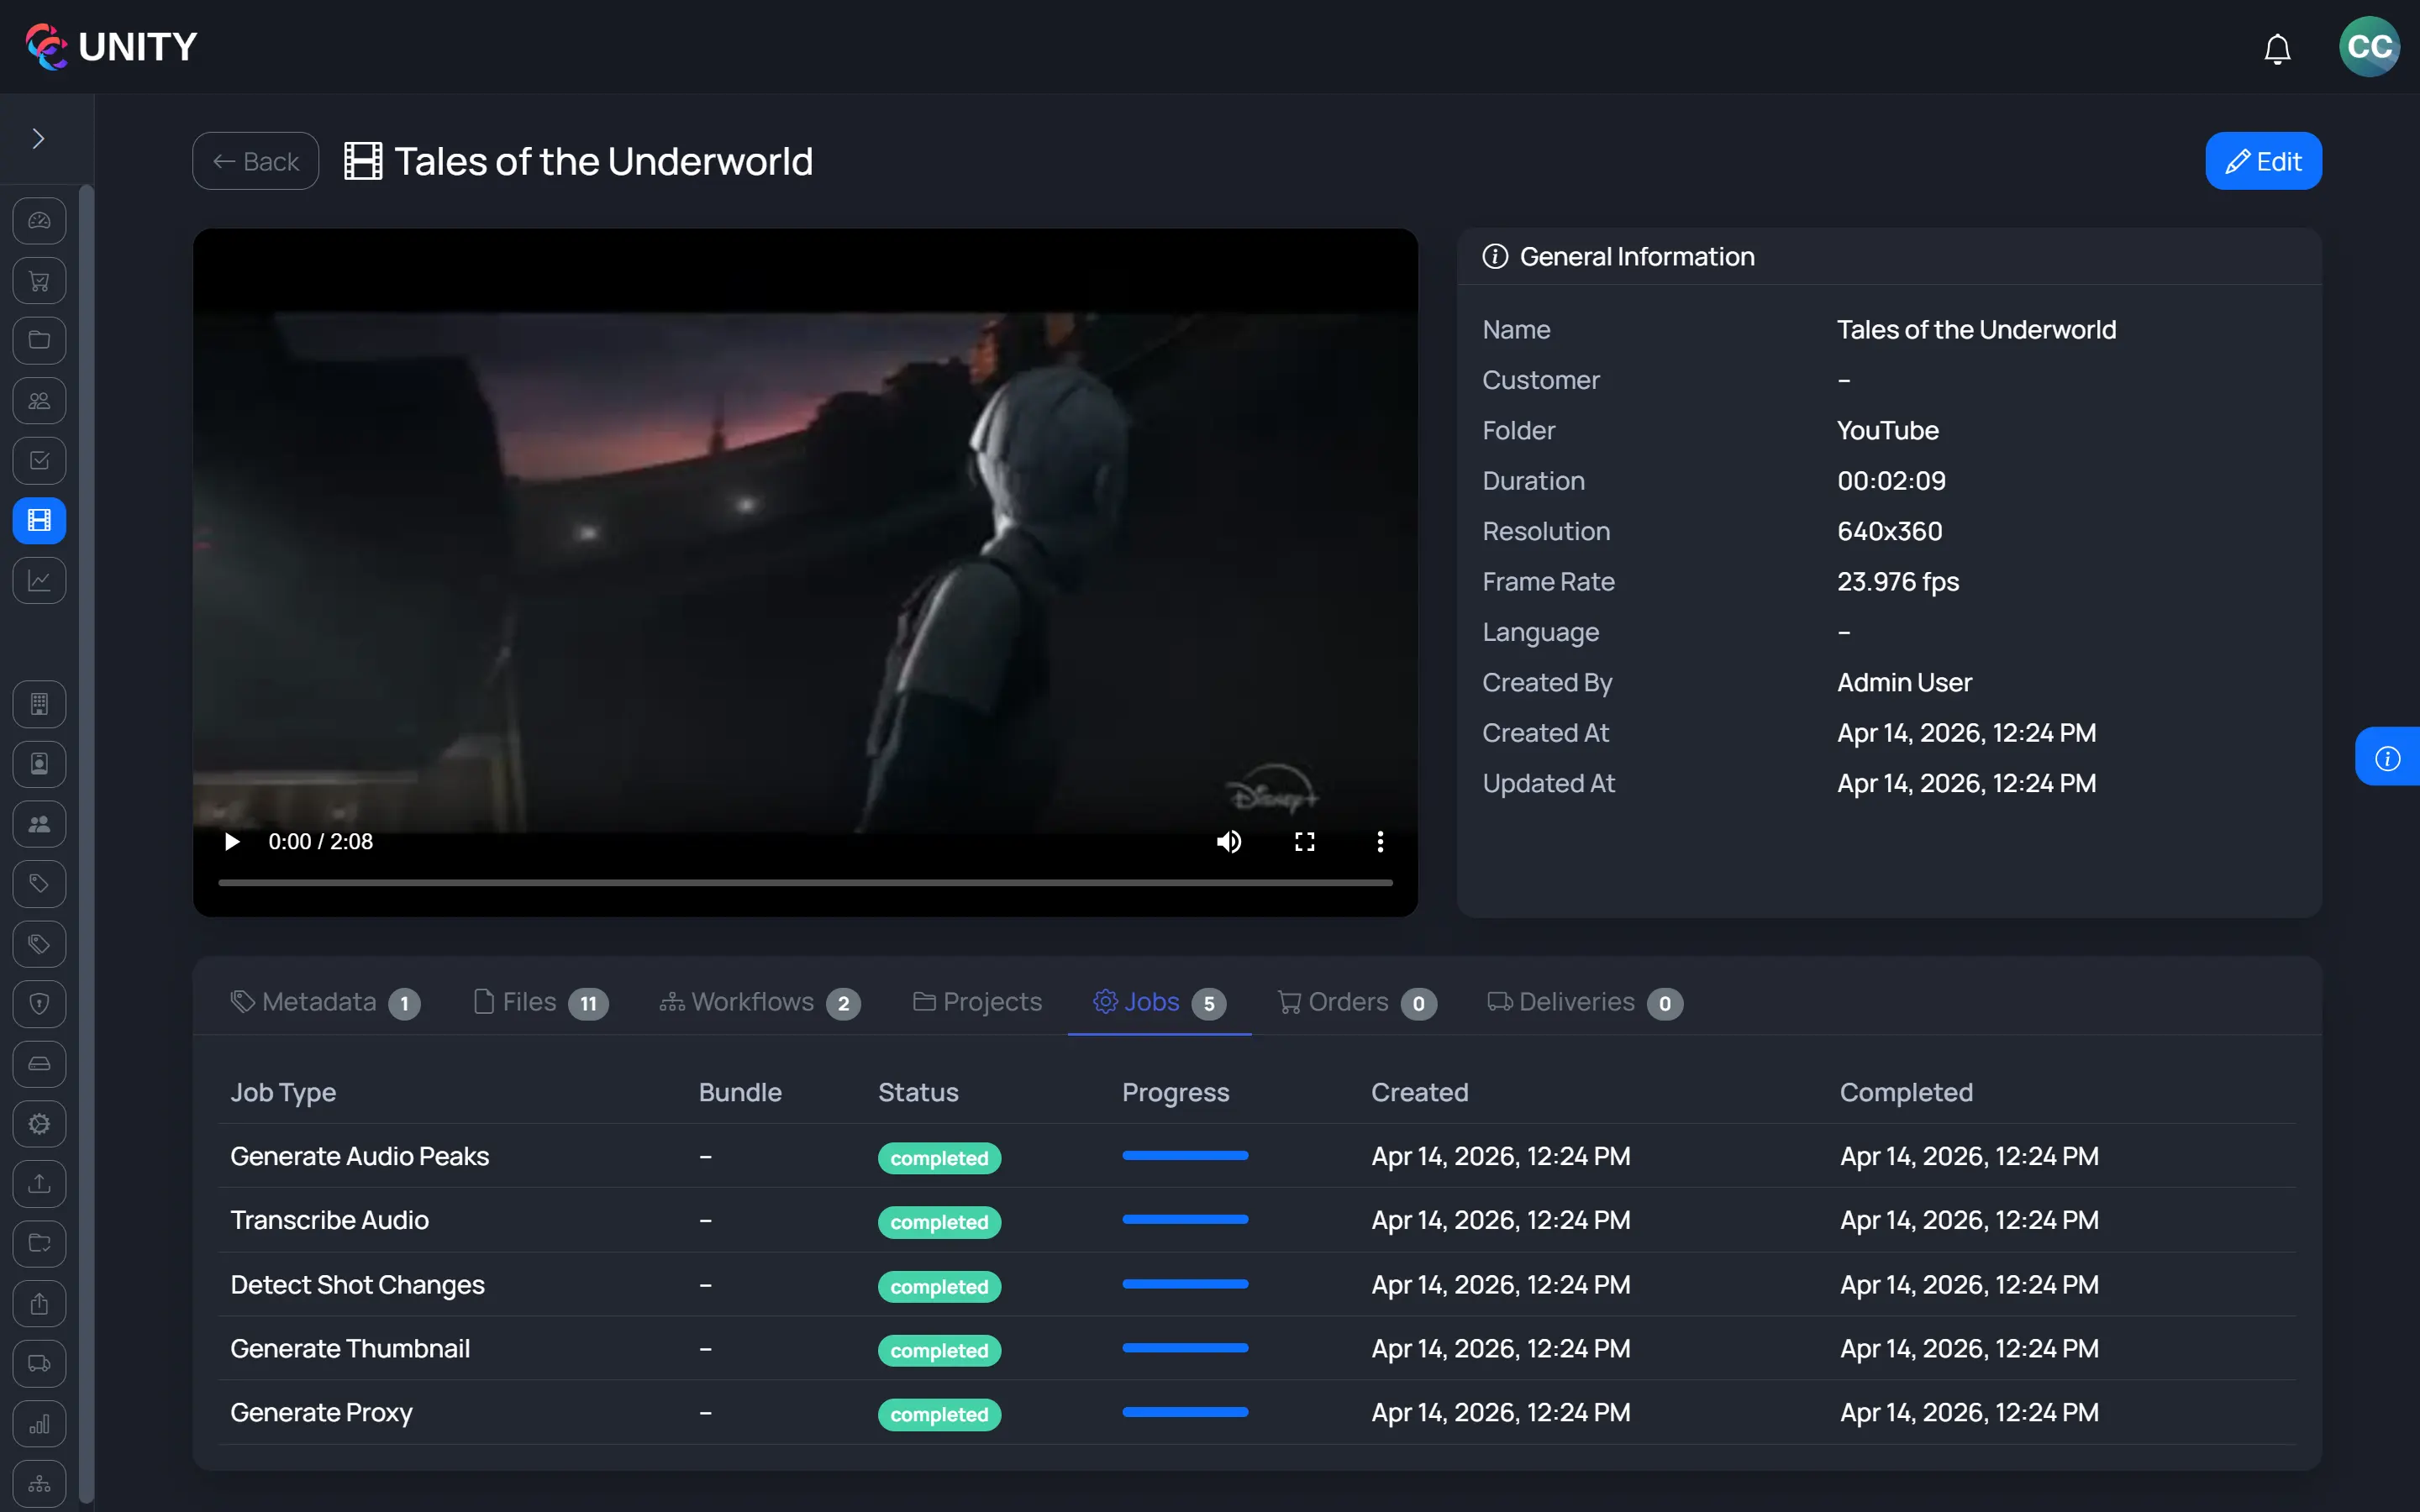Open the video player three-dot options menu
Viewport: 2420px width, 1512px height.
click(1380, 842)
